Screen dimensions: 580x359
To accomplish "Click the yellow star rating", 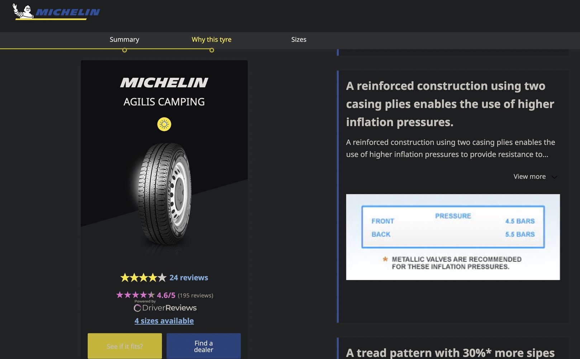I will point(143,278).
